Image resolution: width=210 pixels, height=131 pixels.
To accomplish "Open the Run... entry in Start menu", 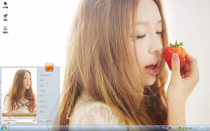I will [42, 112].
